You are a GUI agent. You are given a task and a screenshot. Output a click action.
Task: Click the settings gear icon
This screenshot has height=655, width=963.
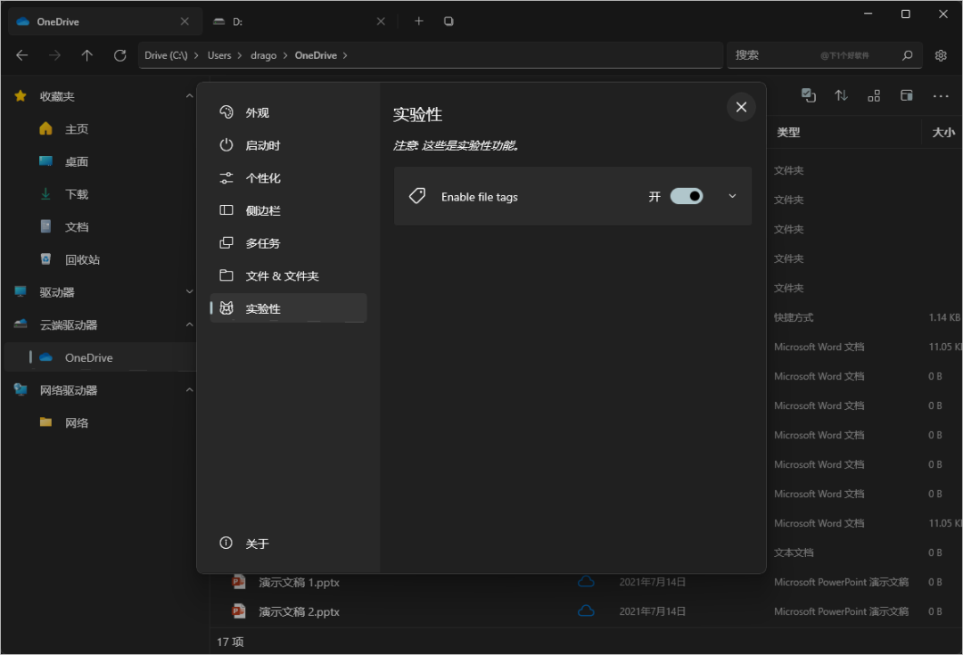[941, 55]
